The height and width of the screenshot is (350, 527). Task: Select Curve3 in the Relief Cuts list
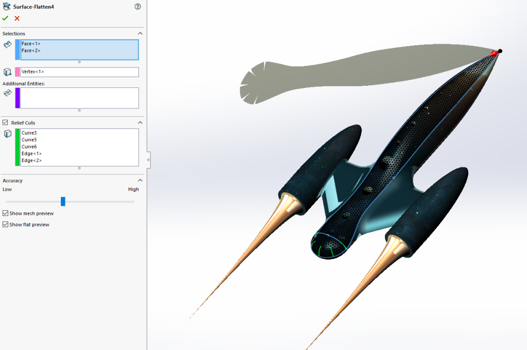tap(29, 133)
